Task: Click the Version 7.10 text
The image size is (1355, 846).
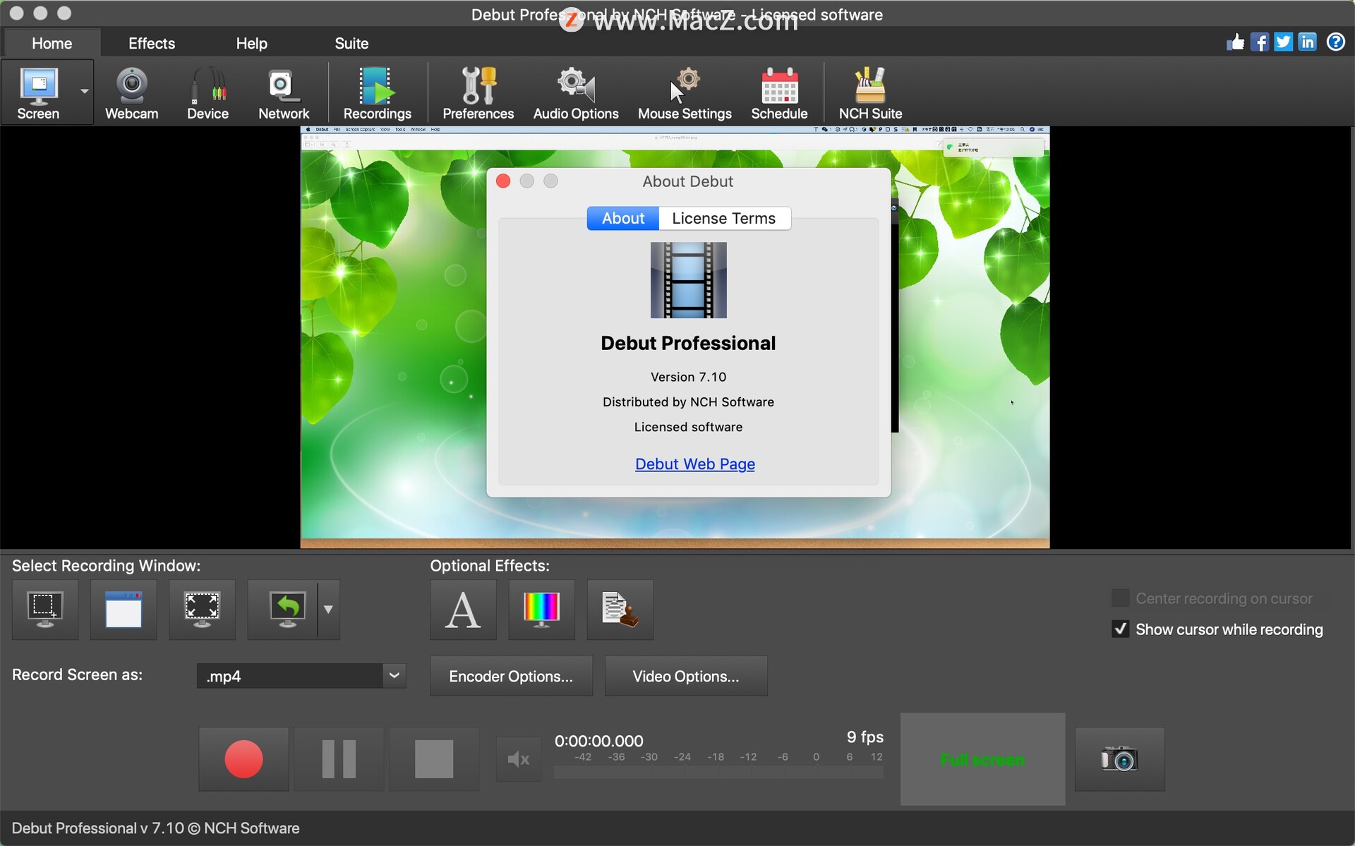Action: coord(688,377)
